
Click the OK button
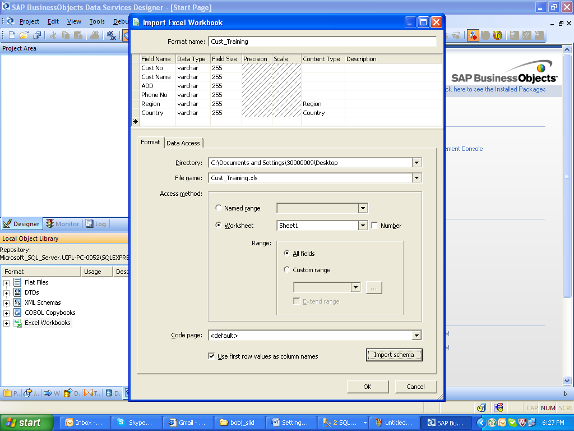click(367, 387)
